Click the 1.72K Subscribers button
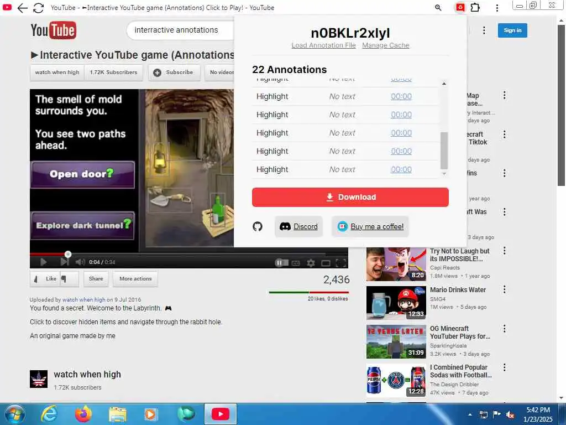Screen dimensions: 566x425 (114, 72)
